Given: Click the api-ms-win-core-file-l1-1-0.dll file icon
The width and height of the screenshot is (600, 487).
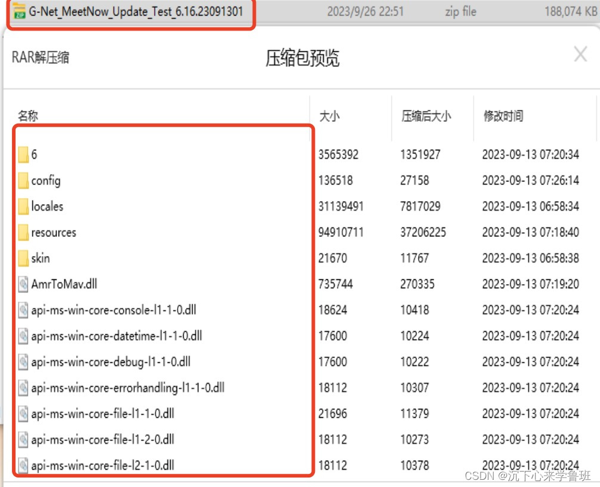Looking at the screenshot, I should coord(23,414).
